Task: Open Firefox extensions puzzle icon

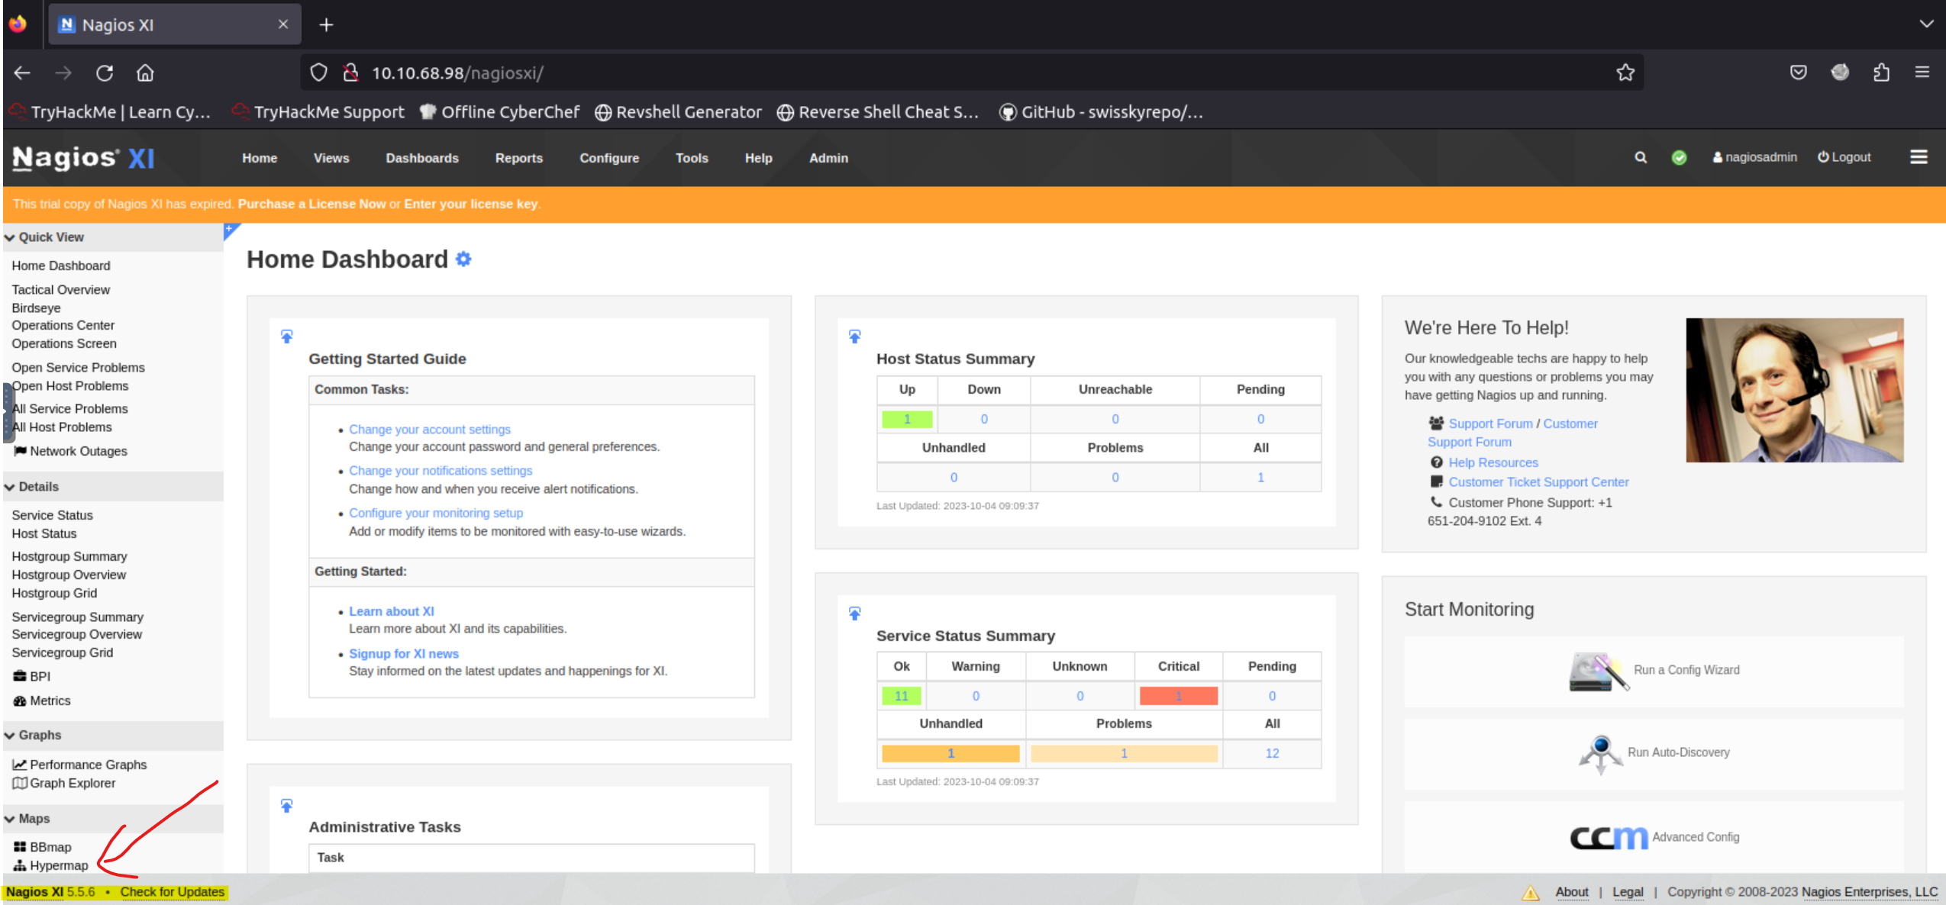Action: click(x=1881, y=72)
